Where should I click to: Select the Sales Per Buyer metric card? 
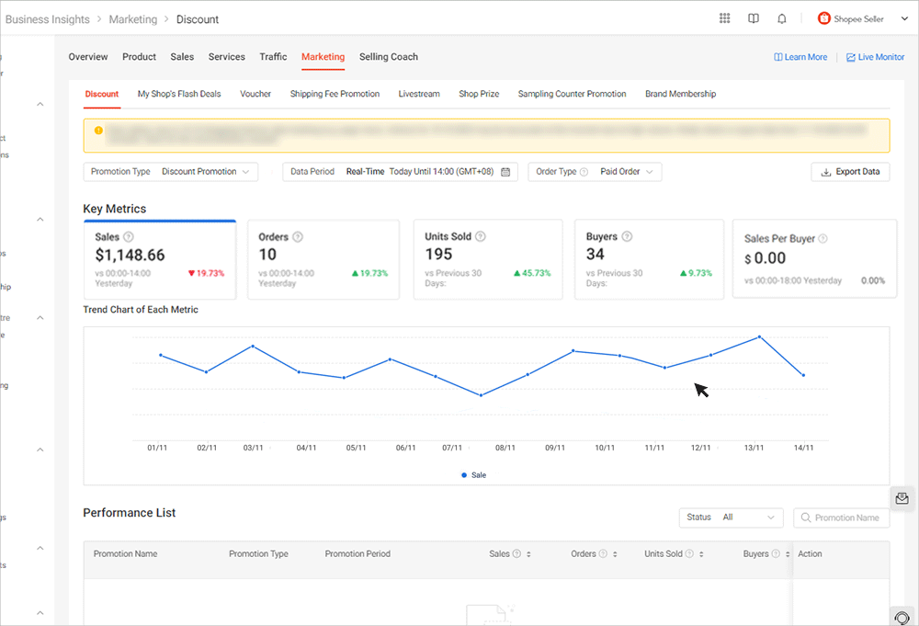pos(814,258)
